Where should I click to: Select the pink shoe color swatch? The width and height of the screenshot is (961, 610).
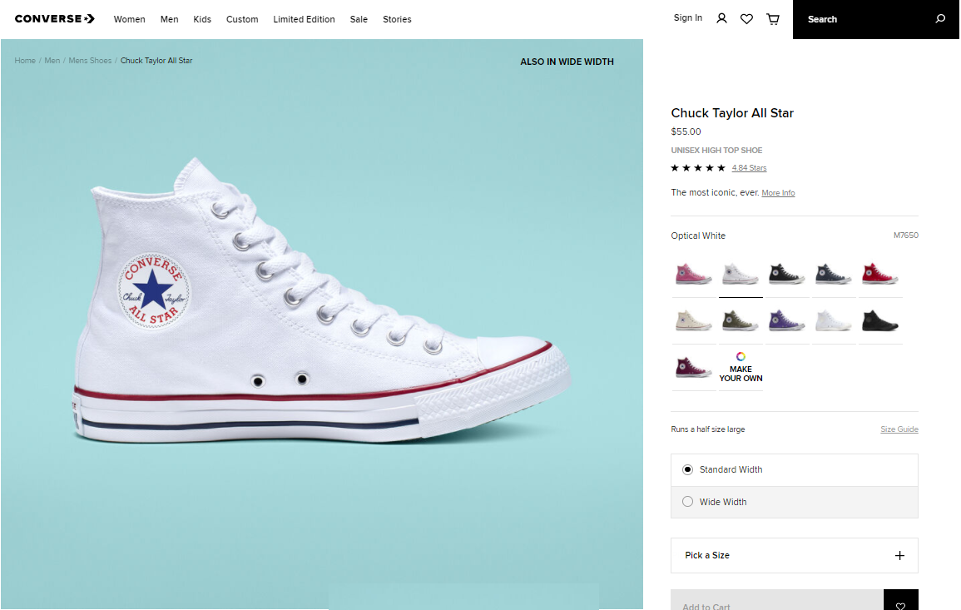click(x=694, y=274)
